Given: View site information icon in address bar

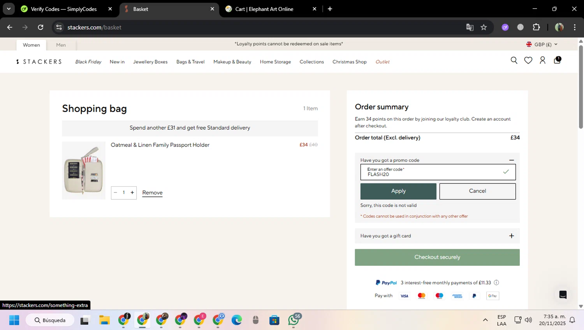Looking at the screenshot, I should (59, 27).
